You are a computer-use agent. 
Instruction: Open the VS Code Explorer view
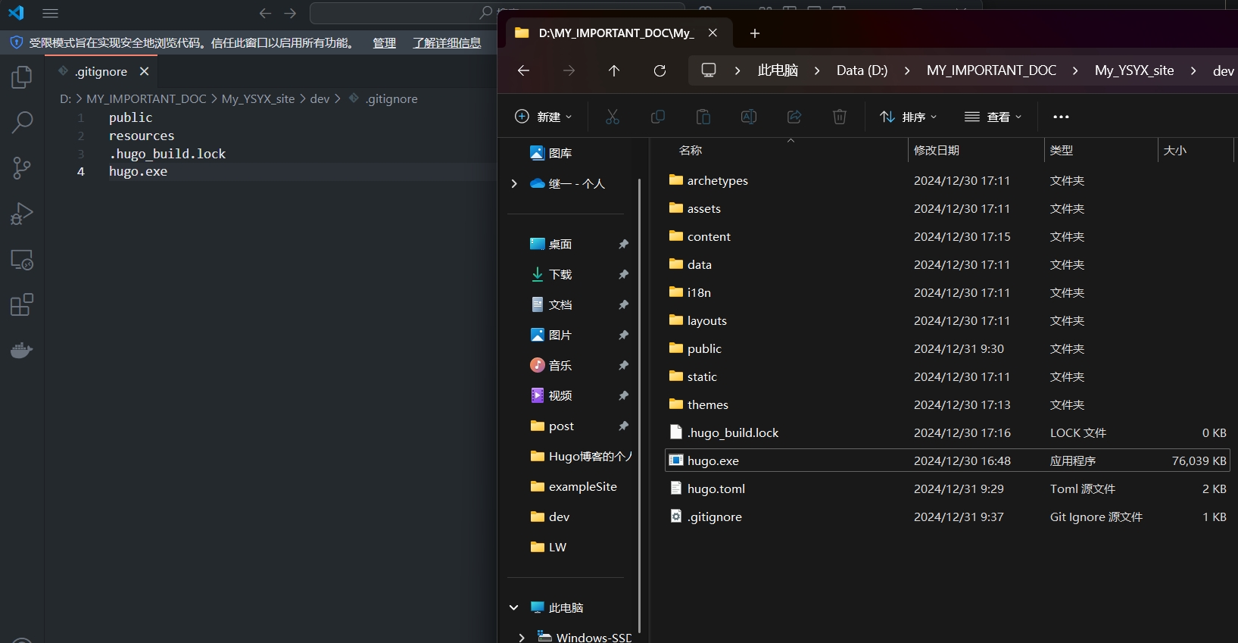pyautogui.click(x=22, y=77)
